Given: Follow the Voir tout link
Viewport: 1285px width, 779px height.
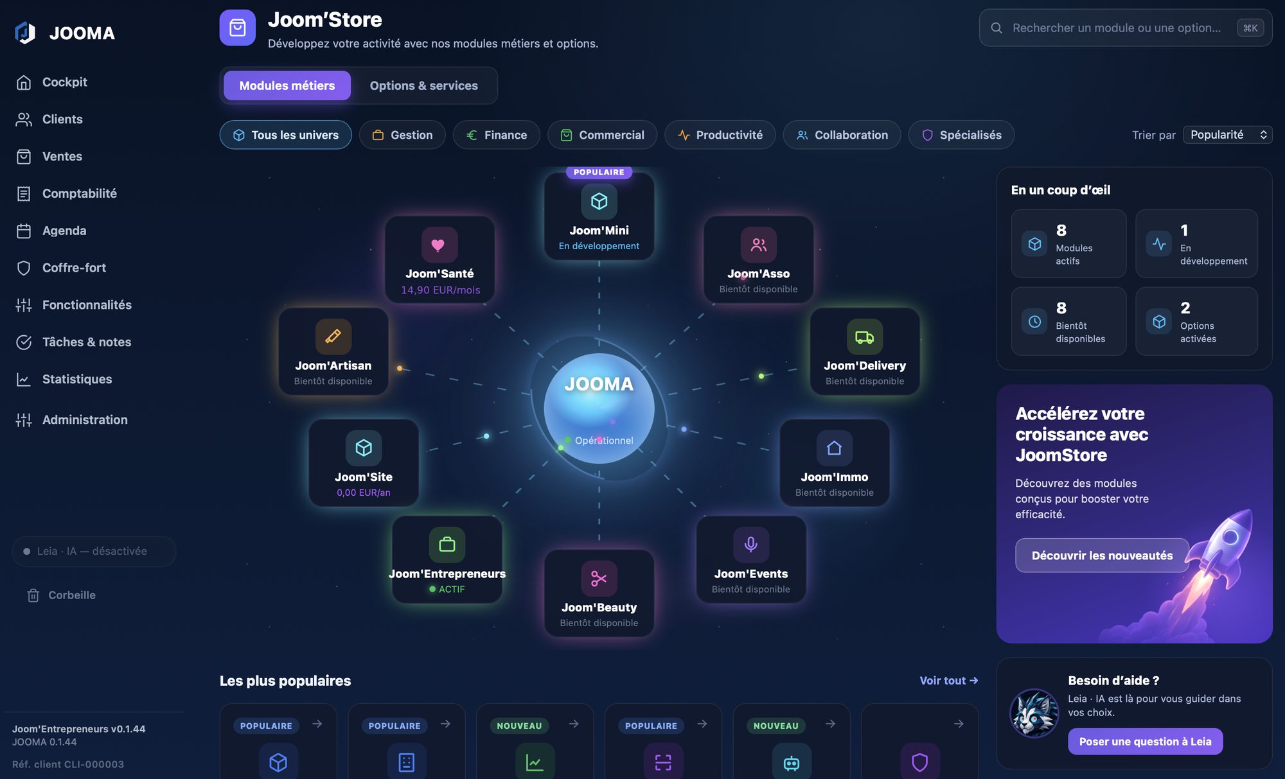Looking at the screenshot, I should (x=948, y=681).
